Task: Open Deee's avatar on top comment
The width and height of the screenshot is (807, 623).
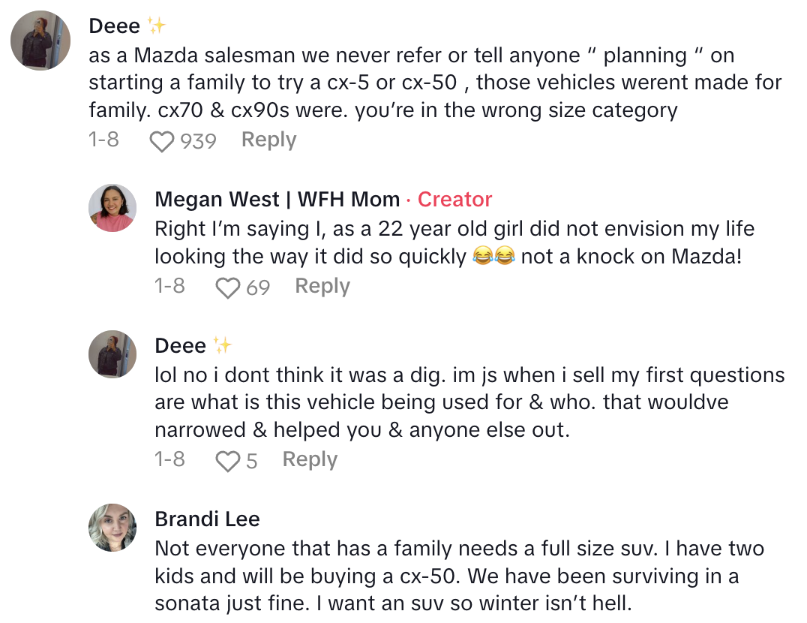Action: coord(40,41)
